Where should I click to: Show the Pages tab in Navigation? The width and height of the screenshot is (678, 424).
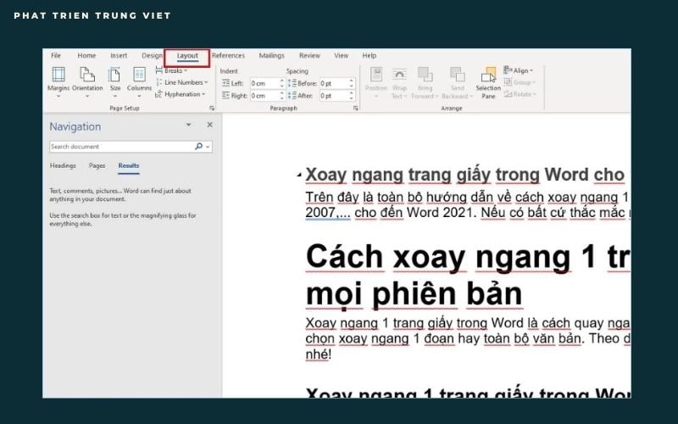click(97, 165)
